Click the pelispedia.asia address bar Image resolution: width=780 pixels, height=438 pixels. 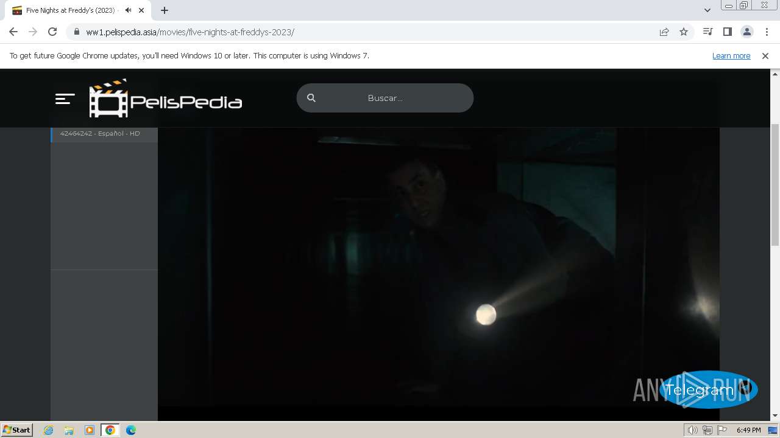click(366, 32)
